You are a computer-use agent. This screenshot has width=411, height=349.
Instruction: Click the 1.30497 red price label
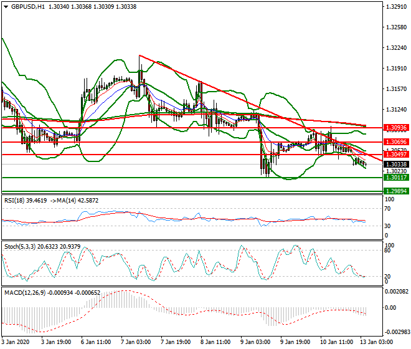pyautogui.click(x=396, y=155)
